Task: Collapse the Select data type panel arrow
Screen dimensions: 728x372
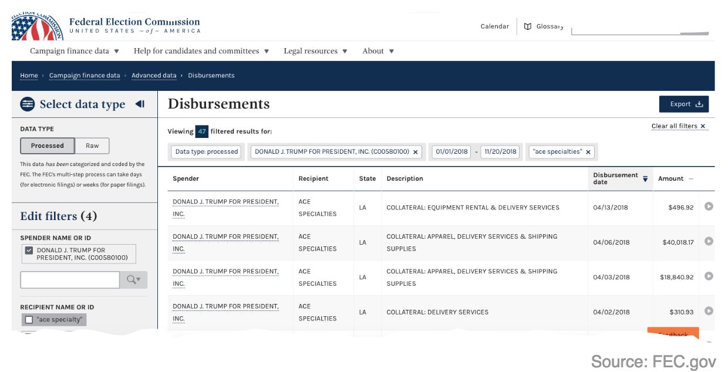Action: click(140, 104)
